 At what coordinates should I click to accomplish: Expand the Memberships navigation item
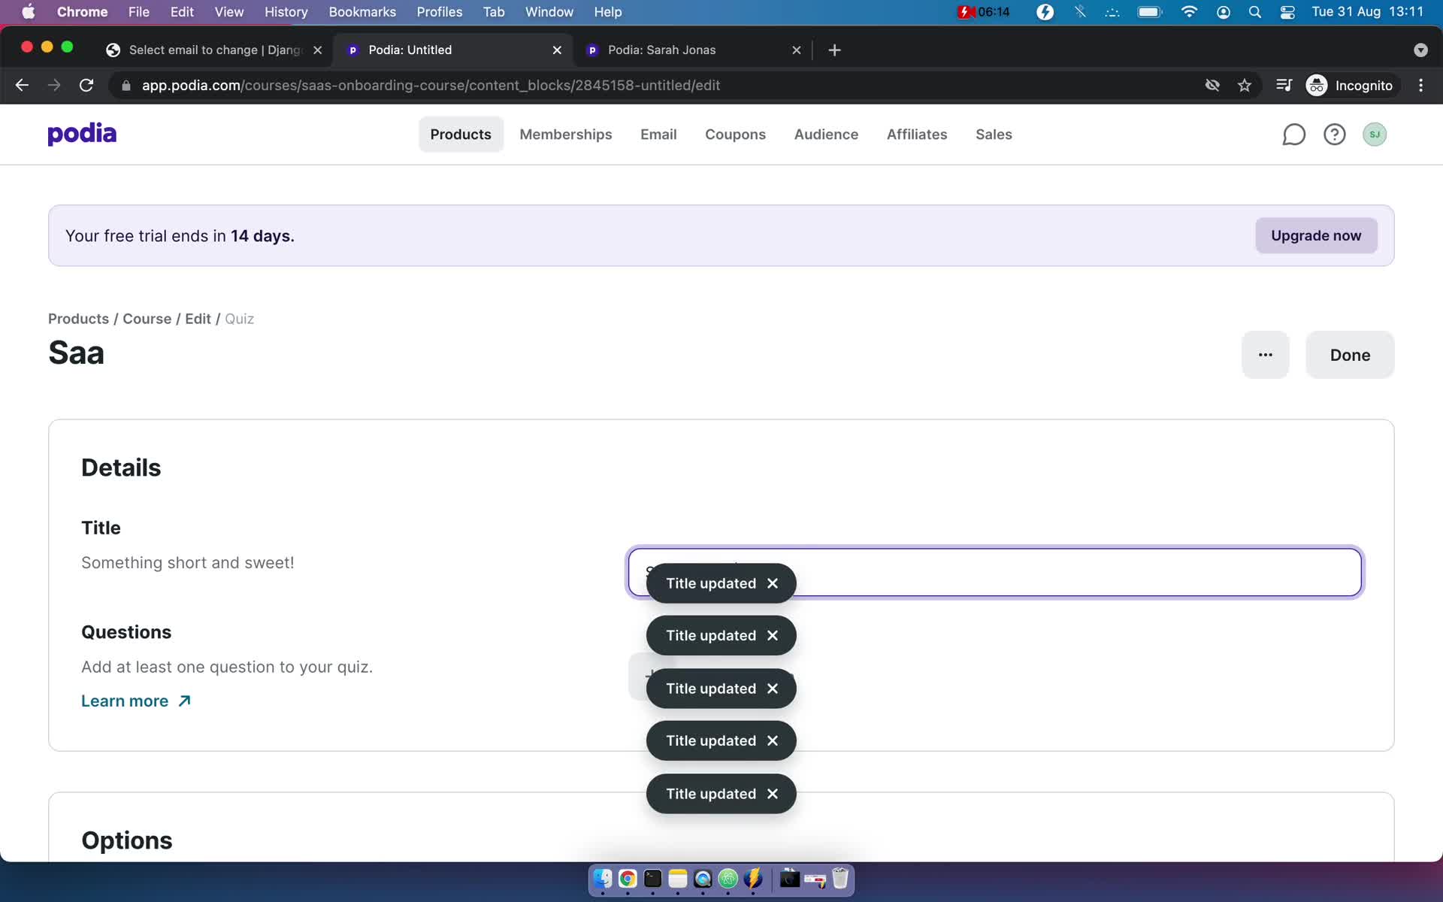565,134
